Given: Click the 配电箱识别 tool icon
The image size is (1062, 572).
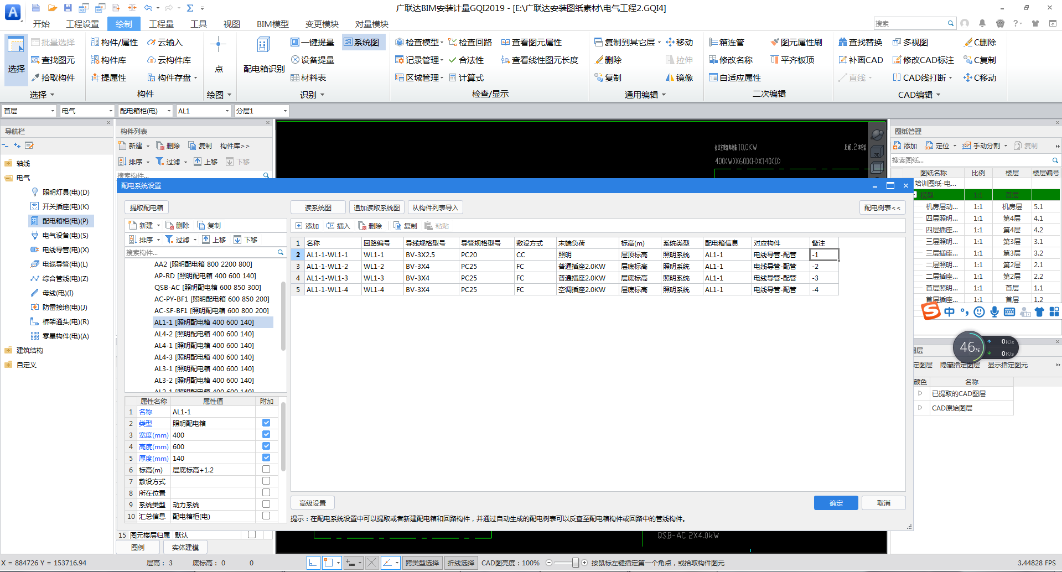Looking at the screenshot, I should point(263,45).
